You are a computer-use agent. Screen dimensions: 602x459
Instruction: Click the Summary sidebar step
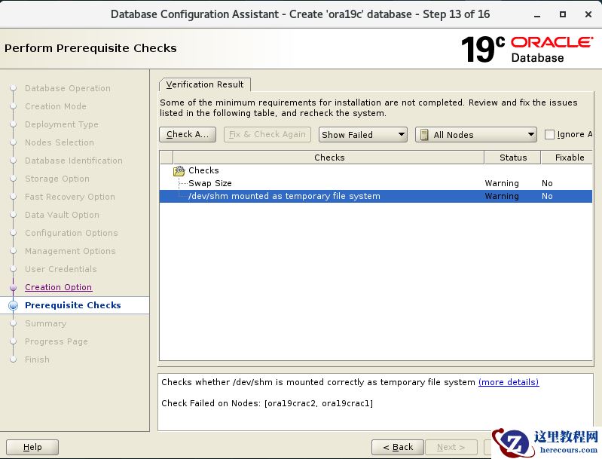point(46,323)
